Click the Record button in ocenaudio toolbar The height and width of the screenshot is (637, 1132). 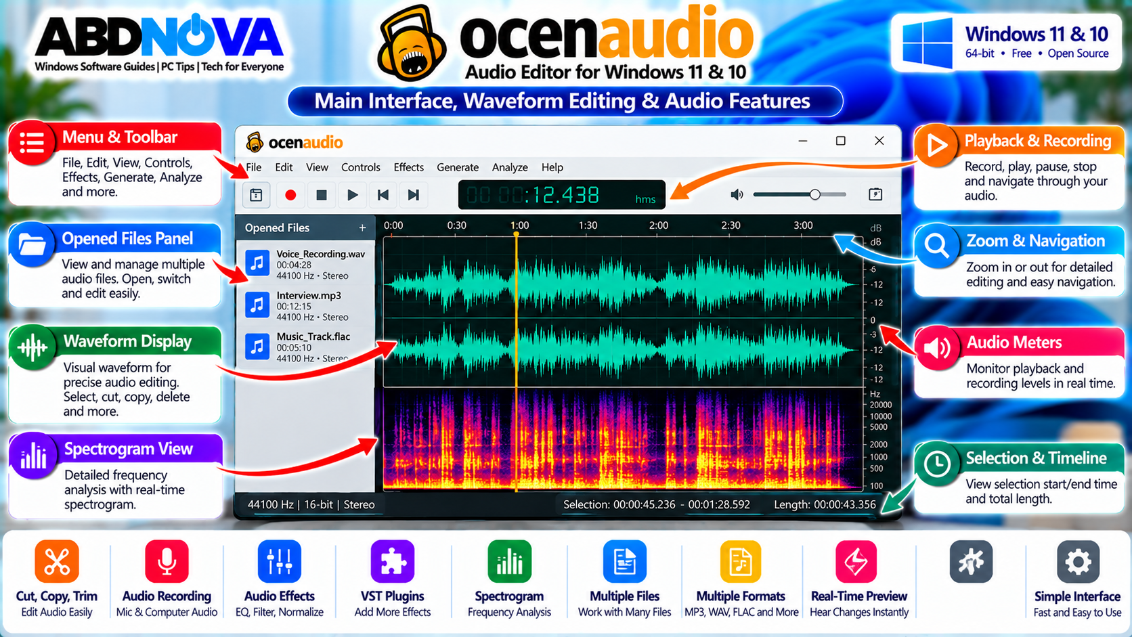(x=290, y=195)
